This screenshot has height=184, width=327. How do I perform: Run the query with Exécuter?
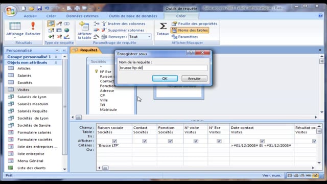(x=33, y=29)
